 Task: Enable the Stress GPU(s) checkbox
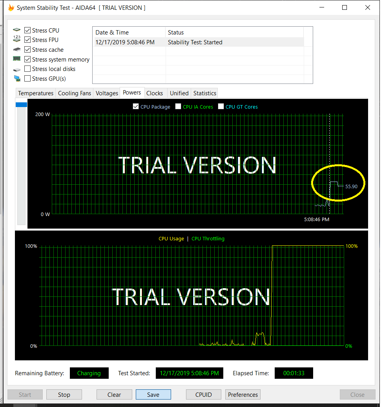[x=27, y=78]
